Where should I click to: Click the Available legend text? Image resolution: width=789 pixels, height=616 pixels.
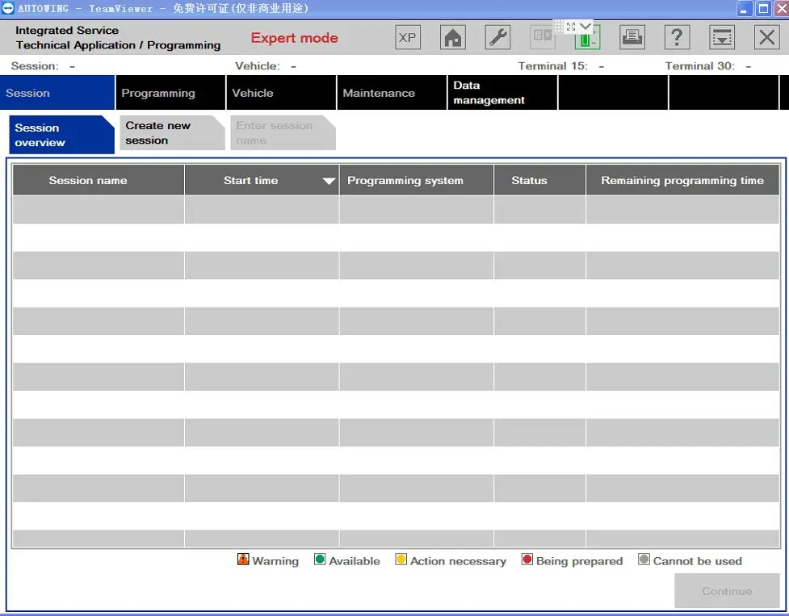[x=355, y=560]
